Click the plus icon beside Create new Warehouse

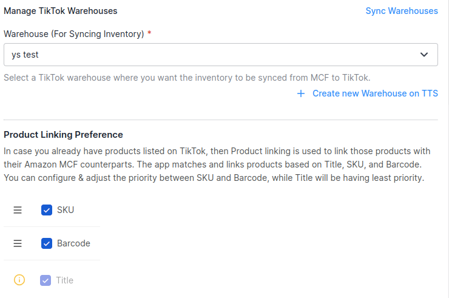click(301, 93)
